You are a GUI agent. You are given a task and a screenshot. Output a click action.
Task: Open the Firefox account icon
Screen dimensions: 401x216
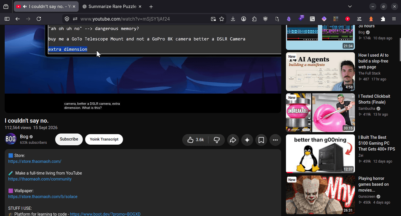243,19
